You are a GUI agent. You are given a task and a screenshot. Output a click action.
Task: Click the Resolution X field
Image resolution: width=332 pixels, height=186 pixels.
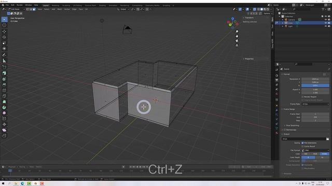(315, 79)
